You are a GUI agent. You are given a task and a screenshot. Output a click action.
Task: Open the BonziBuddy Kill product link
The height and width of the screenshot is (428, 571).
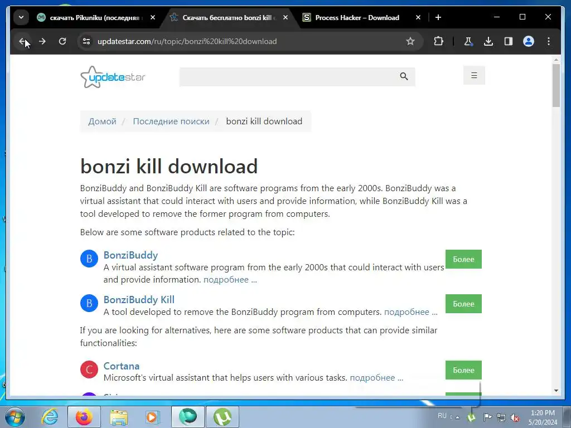[x=139, y=299]
